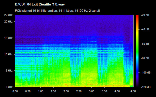
Task: Click the 15 kHz frequency axis label
Action: 8,38
